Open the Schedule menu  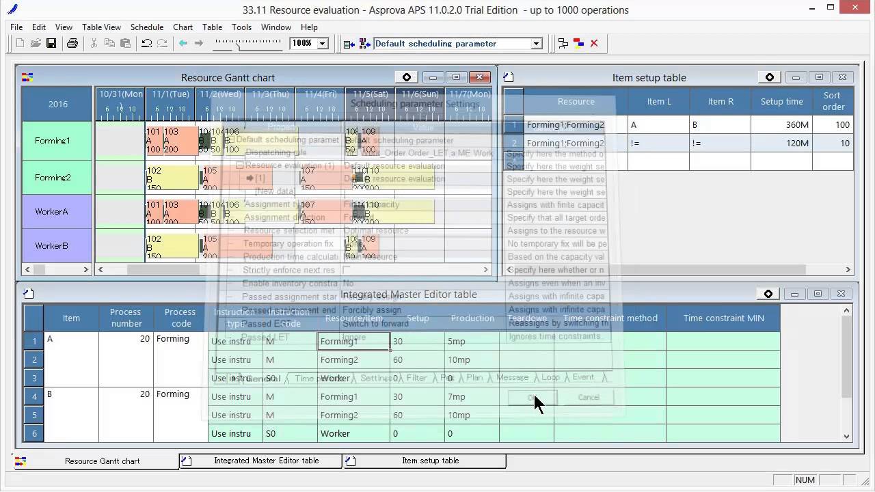coord(146,27)
